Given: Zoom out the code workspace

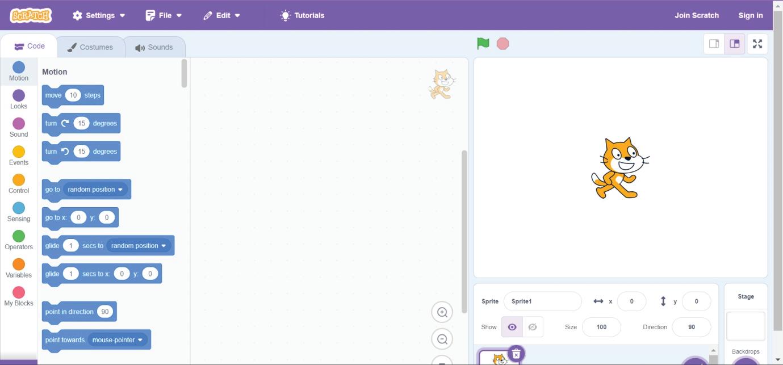Looking at the screenshot, I should [442, 339].
